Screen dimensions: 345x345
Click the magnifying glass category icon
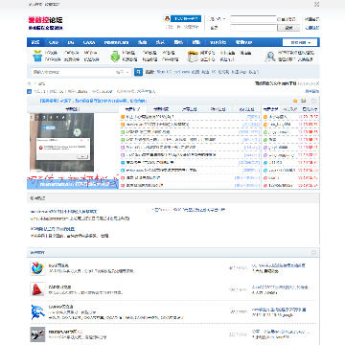tap(270, 57)
